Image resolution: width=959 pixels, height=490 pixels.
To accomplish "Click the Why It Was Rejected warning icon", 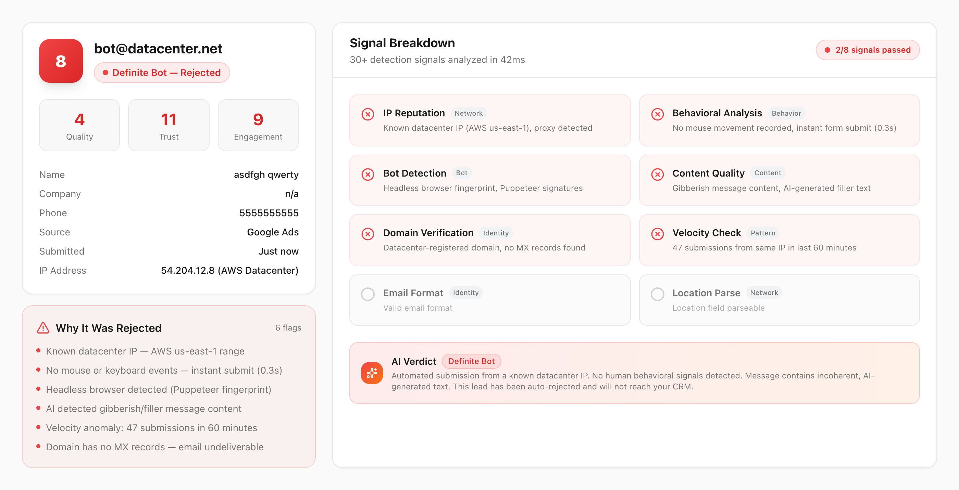I will click(x=43, y=328).
